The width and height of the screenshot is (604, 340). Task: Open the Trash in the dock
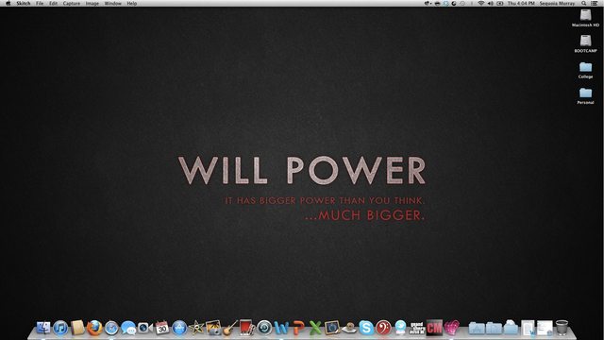pyautogui.click(x=562, y=328)
